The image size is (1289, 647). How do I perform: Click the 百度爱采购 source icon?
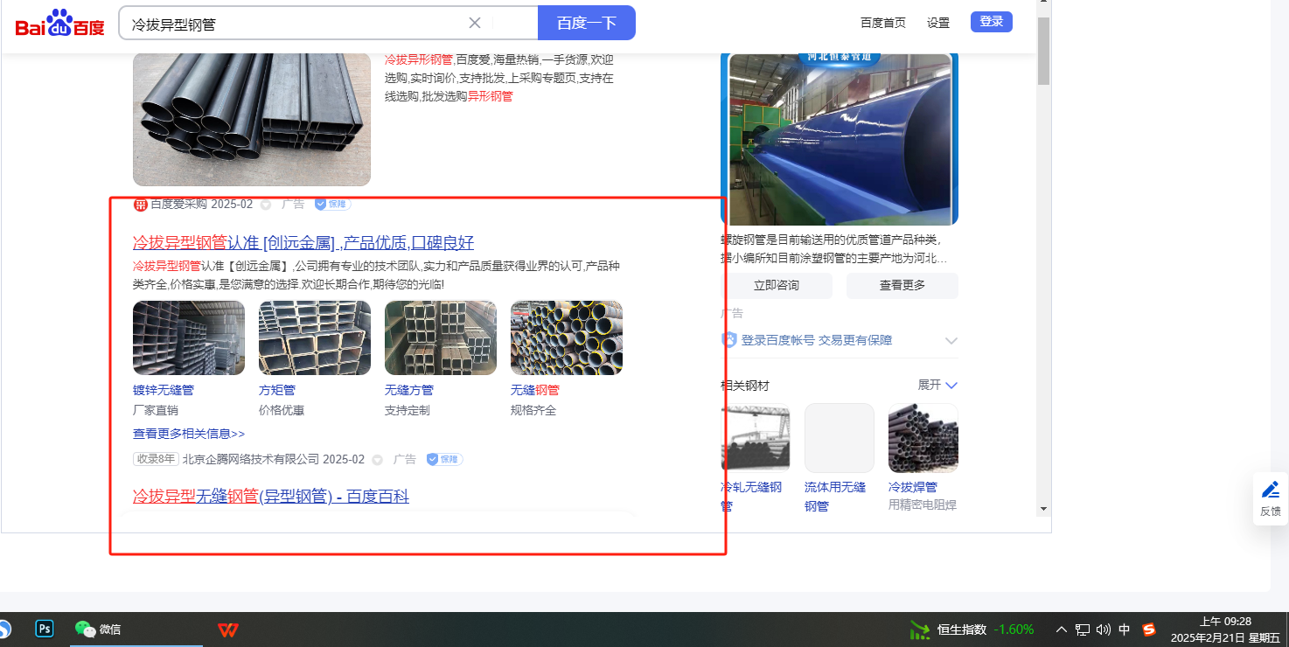click(140, 205)
